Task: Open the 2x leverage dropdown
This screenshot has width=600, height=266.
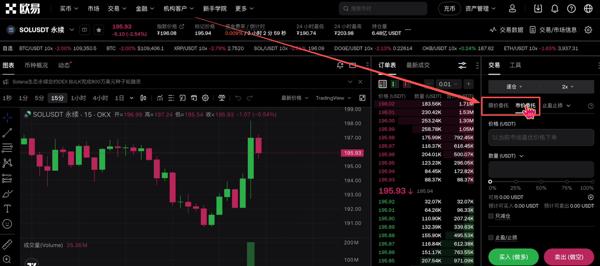Action: 567,87
